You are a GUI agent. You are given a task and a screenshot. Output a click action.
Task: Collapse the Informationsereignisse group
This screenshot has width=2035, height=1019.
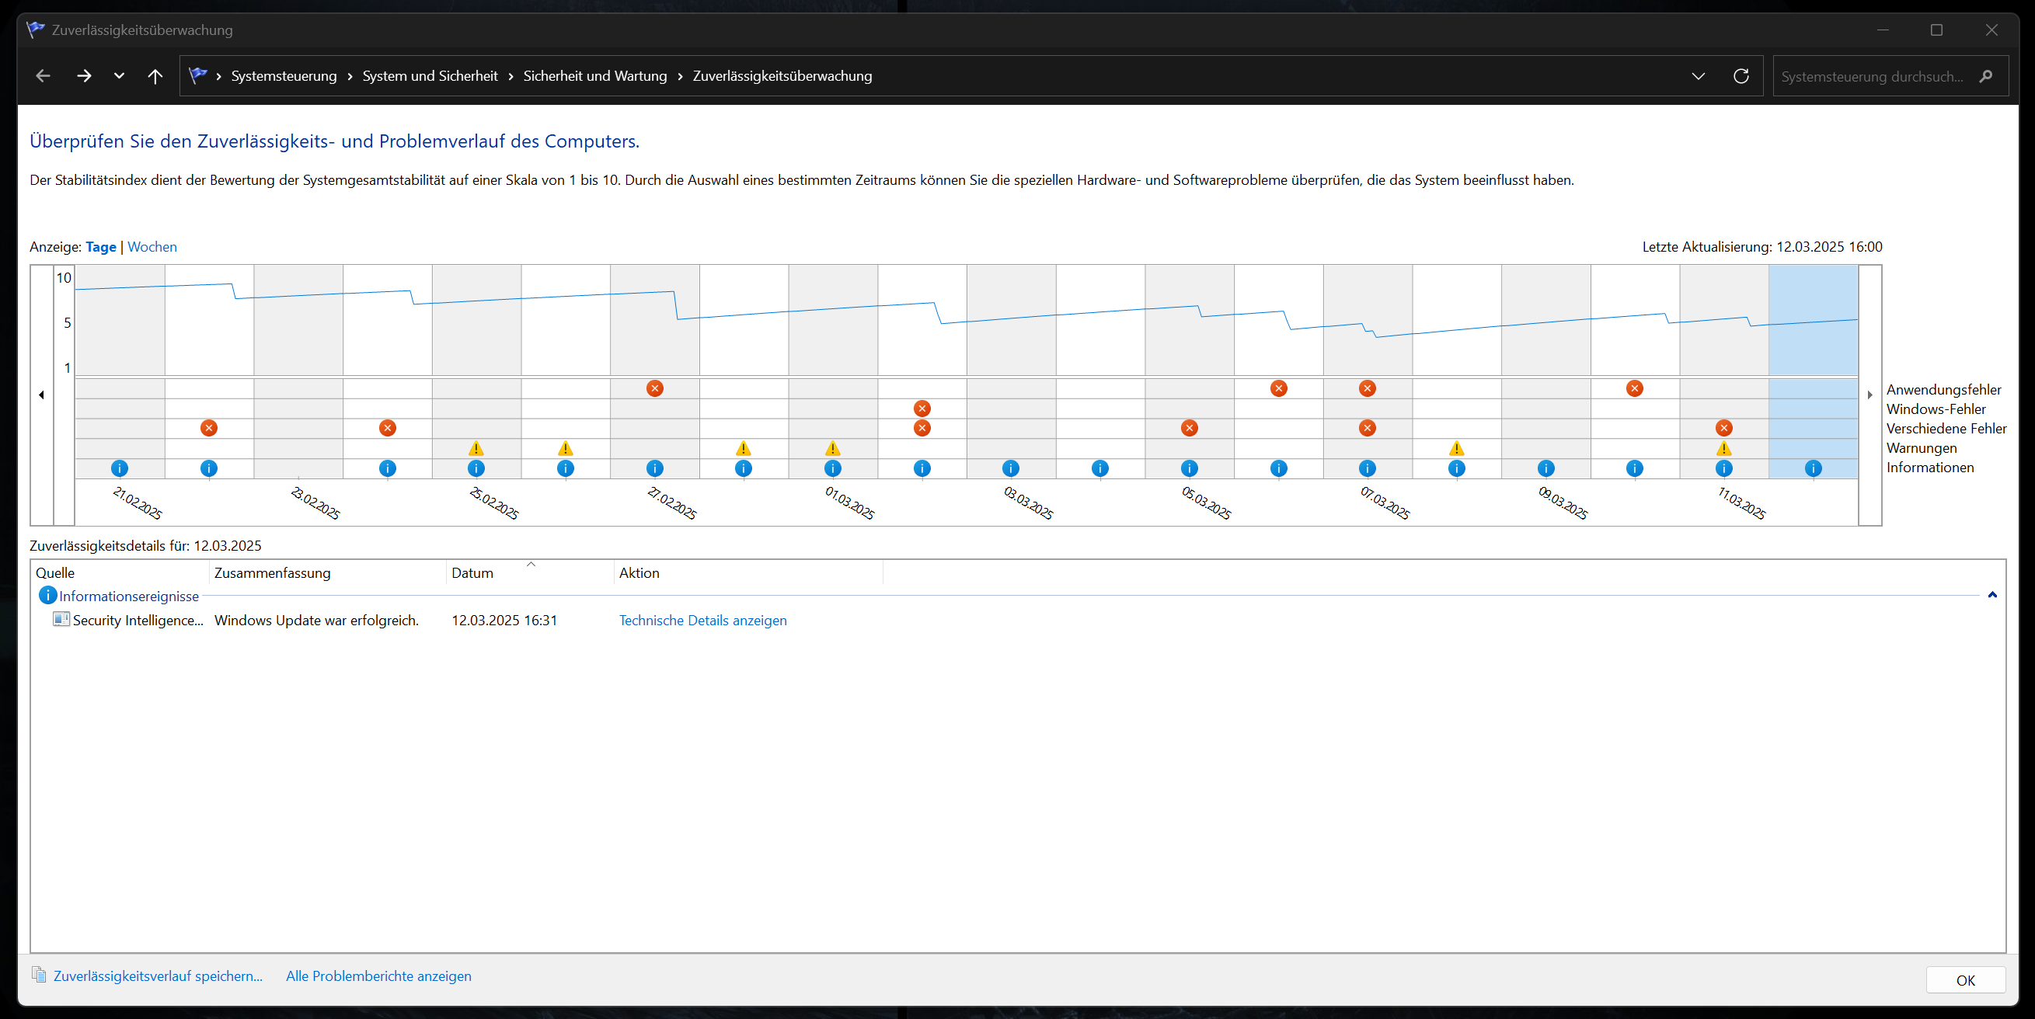[1991, 595]
